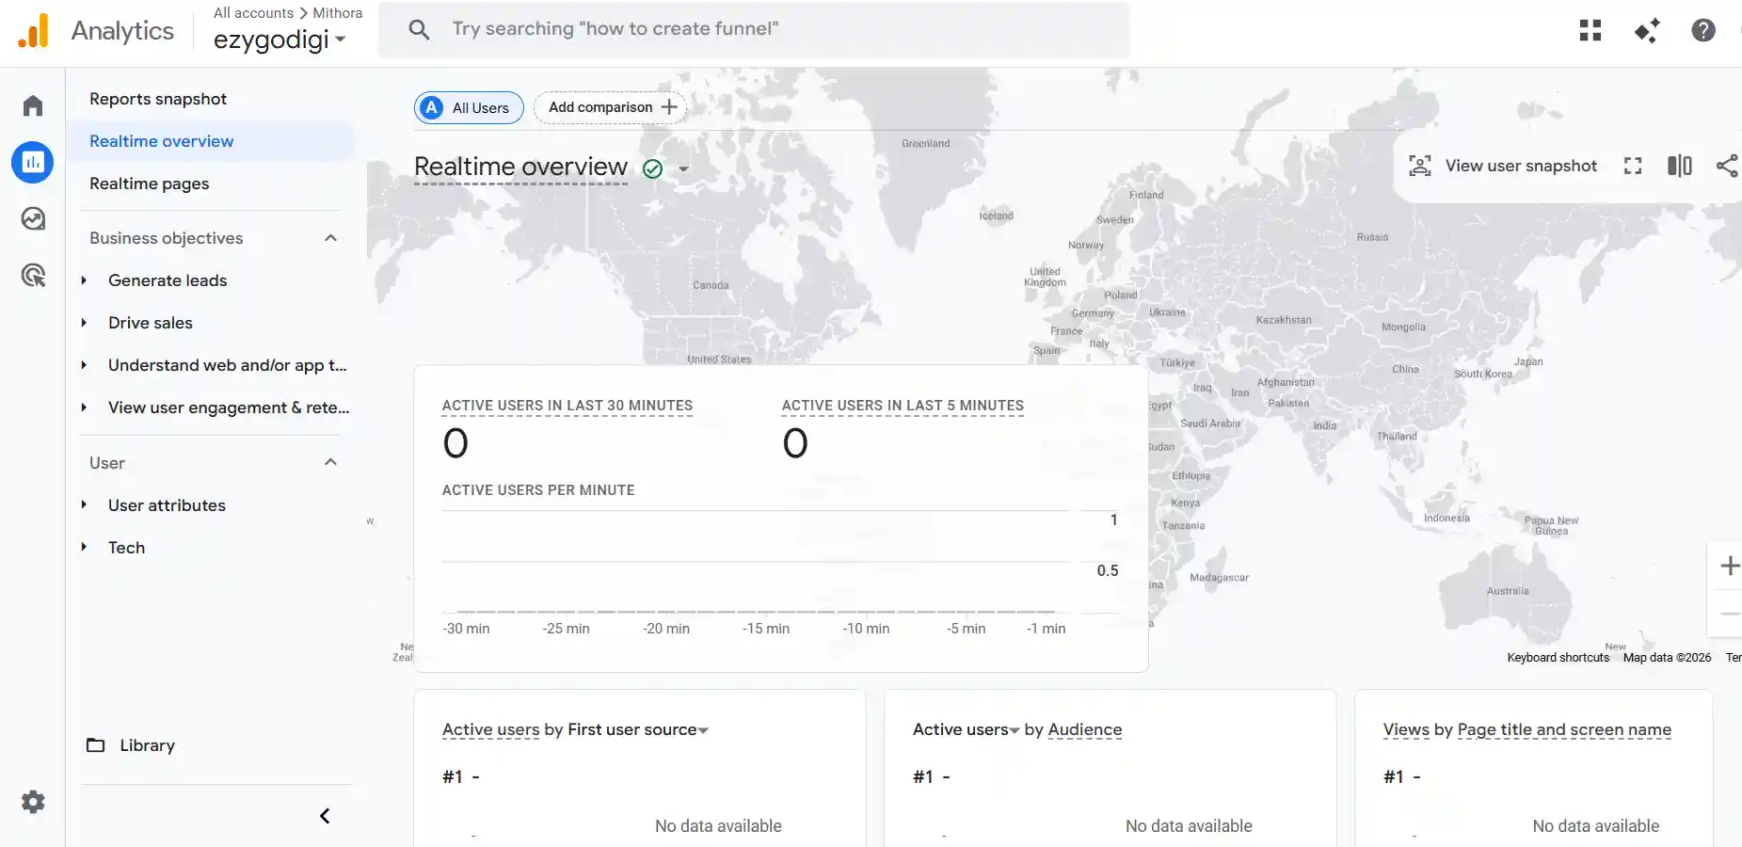
Task: Open the Realtime overview report dropdown arrow
Action: coord(684,168)
